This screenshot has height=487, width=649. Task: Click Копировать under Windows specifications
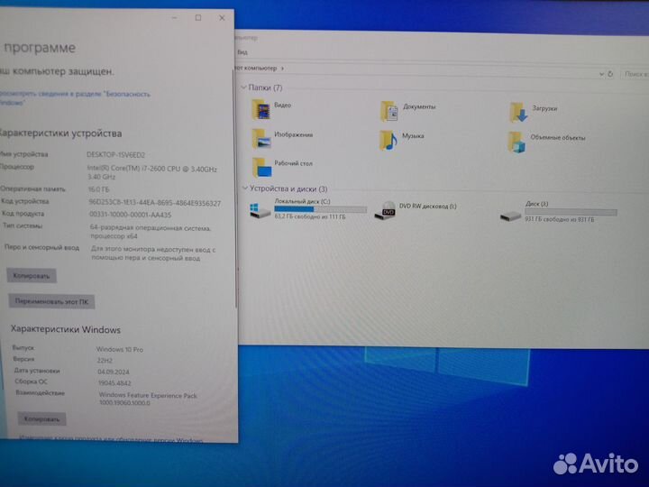click(x=41, y=418)
